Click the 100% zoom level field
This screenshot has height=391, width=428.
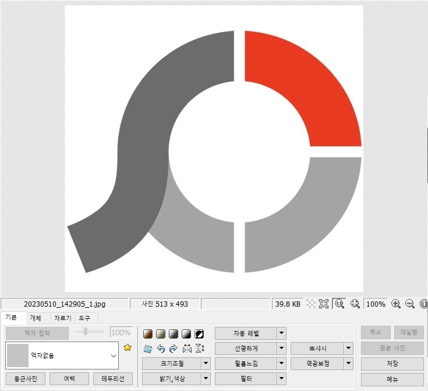tap(376, 304)
